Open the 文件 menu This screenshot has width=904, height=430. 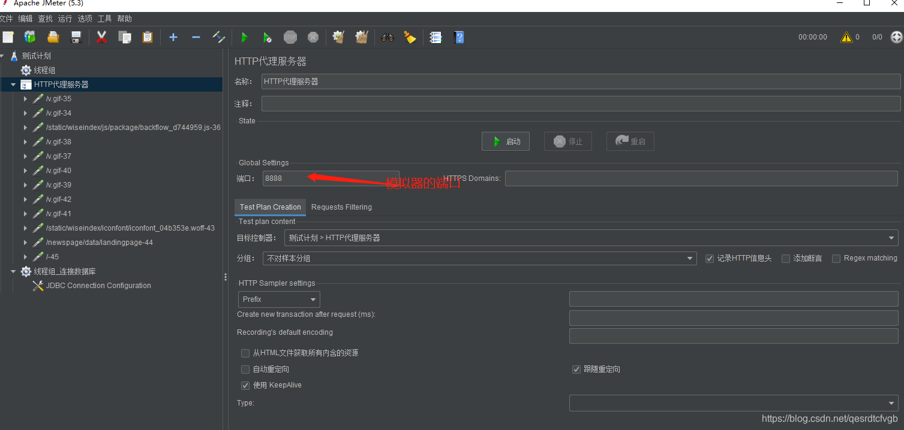click(x=6, y=19)
